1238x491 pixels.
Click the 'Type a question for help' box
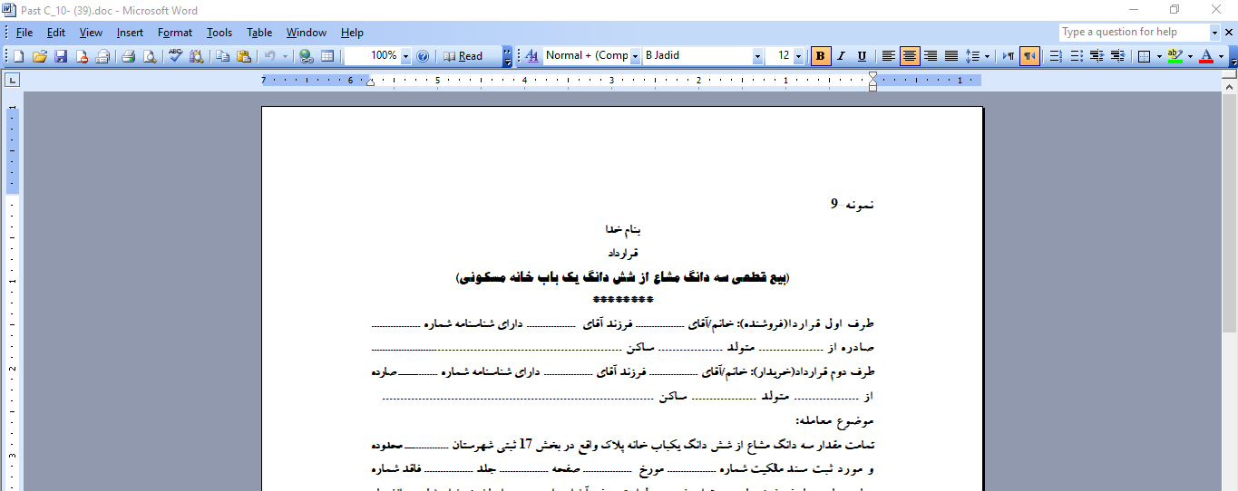(x=1134, y=32)
